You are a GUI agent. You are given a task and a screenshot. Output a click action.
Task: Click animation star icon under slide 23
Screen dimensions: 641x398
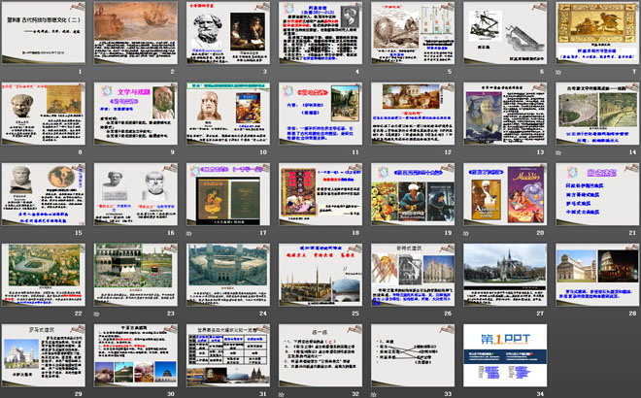96,314
